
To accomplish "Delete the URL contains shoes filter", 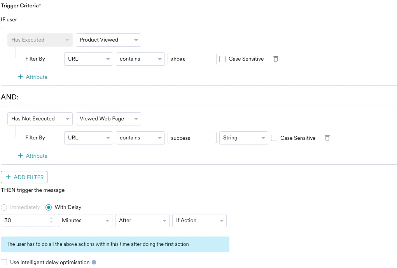I will (276, 59).
